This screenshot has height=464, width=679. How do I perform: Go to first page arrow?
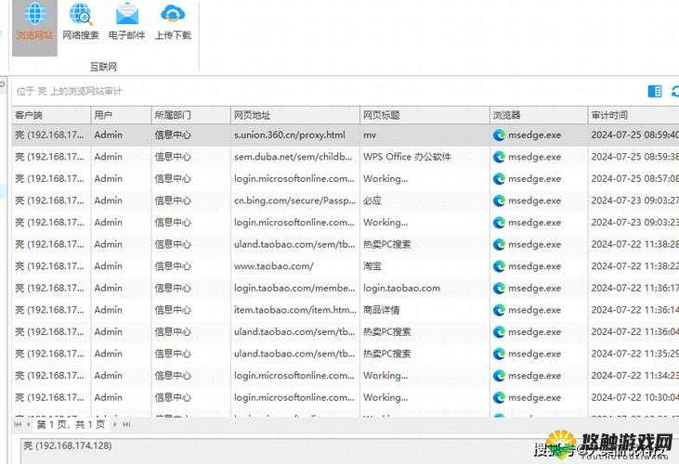pyautogui.click(x=19, y=425)
